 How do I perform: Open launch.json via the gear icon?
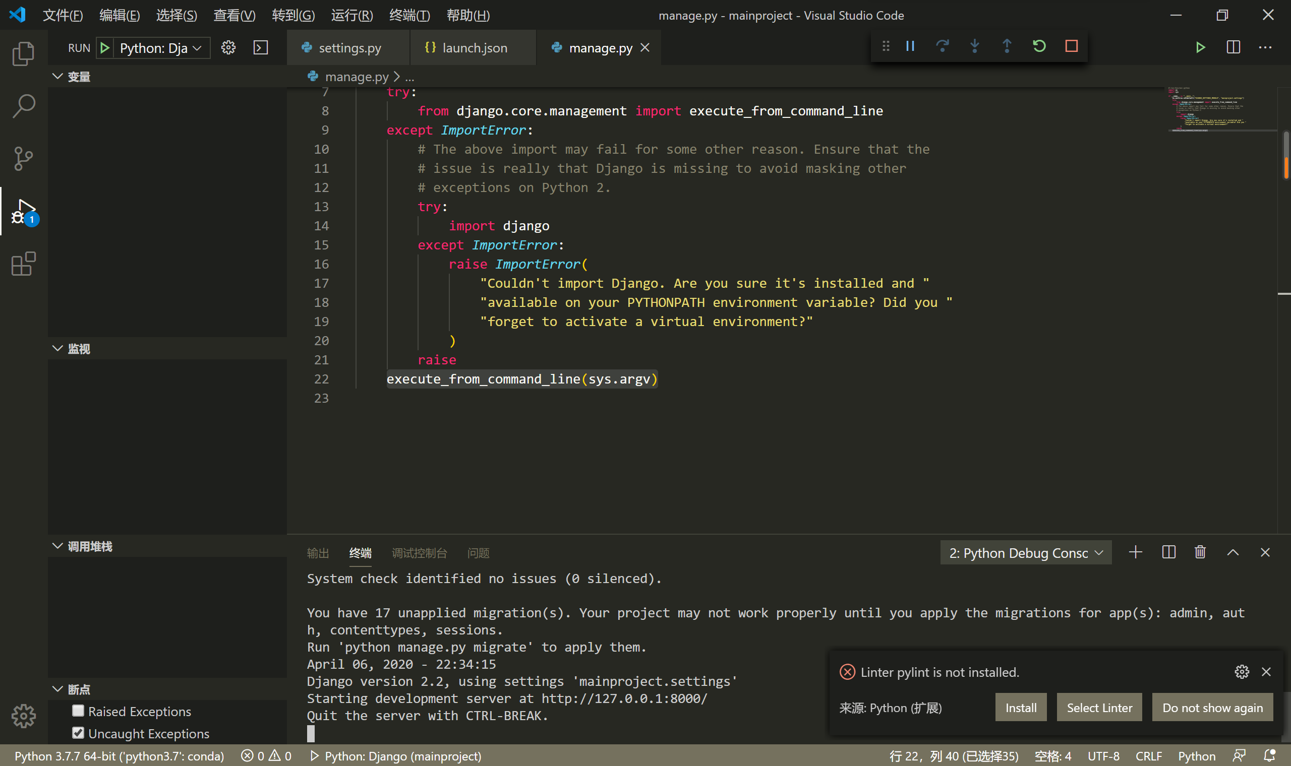pos(228,48)
